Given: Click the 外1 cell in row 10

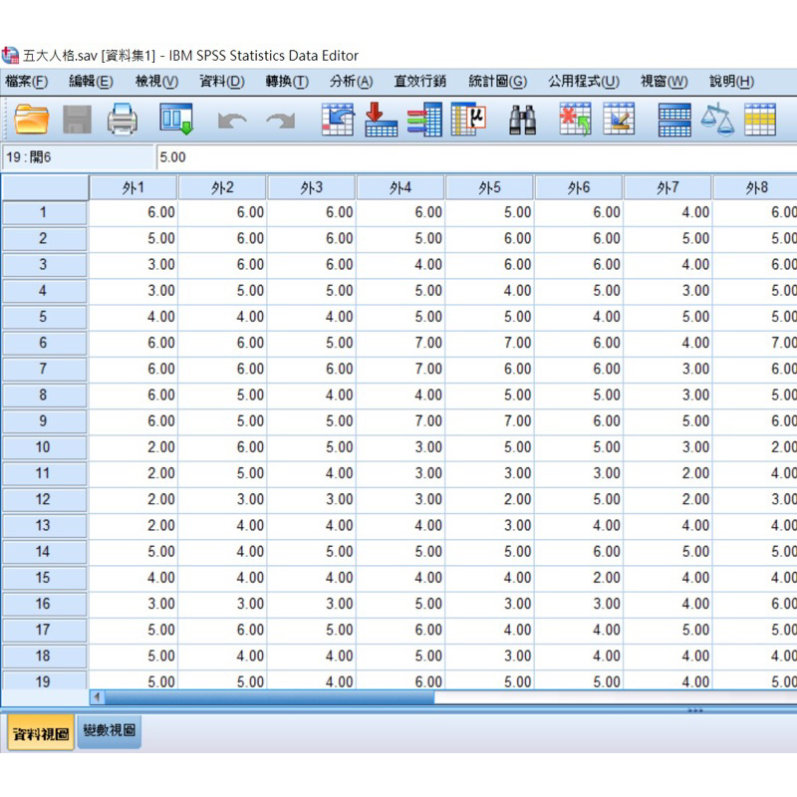Looking at the screenshot, I should click(133, 447).
